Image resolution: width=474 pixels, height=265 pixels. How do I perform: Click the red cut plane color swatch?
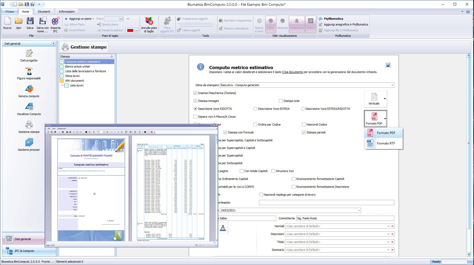[130, 30]
